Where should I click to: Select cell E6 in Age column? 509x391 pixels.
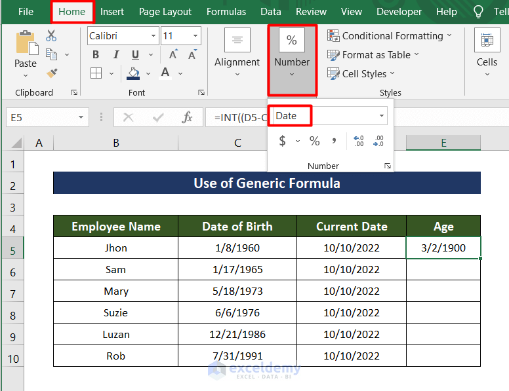click(x=443, y=269)
